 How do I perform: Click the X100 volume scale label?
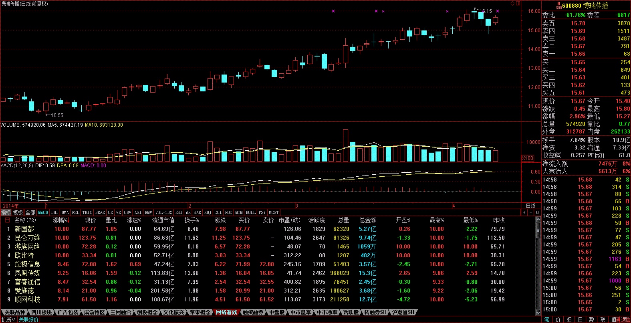[x=528, y=158]
